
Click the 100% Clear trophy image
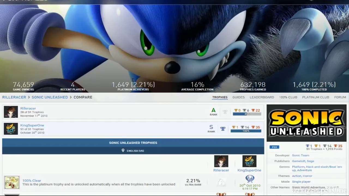pyautogui.click(x=12, y=182)
